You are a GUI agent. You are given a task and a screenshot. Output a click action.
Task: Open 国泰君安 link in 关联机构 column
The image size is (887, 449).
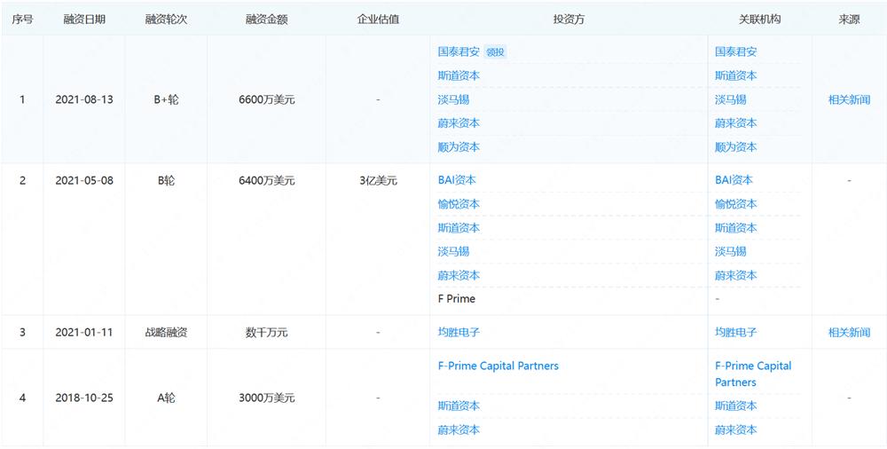(x=735, y=52)
